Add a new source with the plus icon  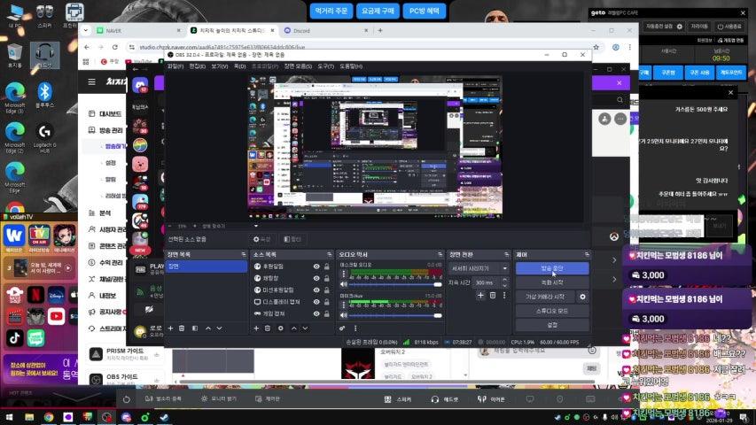[256, 328]
